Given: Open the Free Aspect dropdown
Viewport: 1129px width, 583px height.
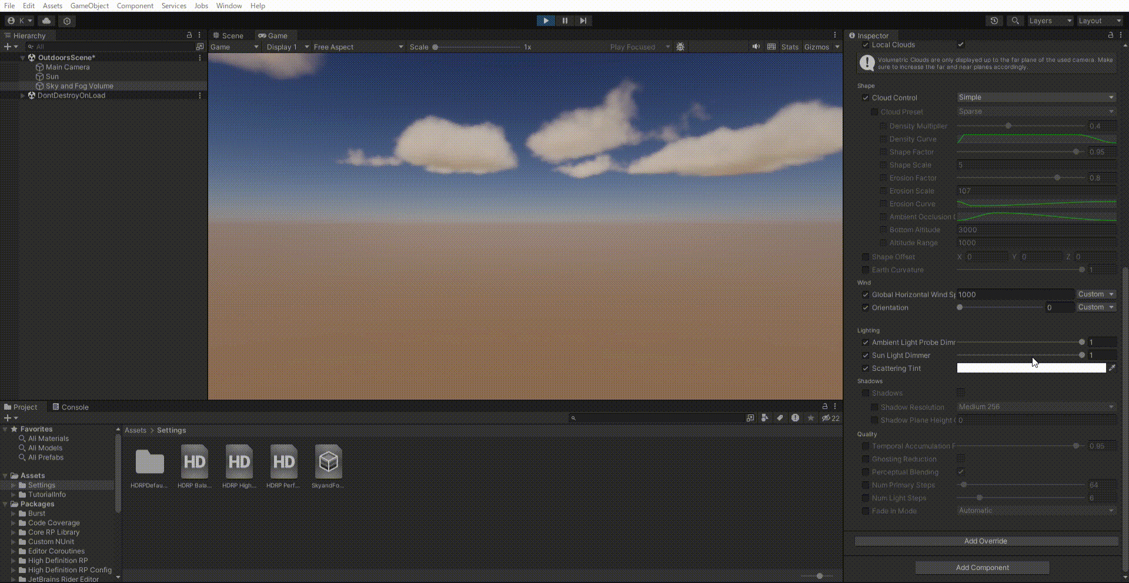Looking at the screenshot, I should point(358,47).
